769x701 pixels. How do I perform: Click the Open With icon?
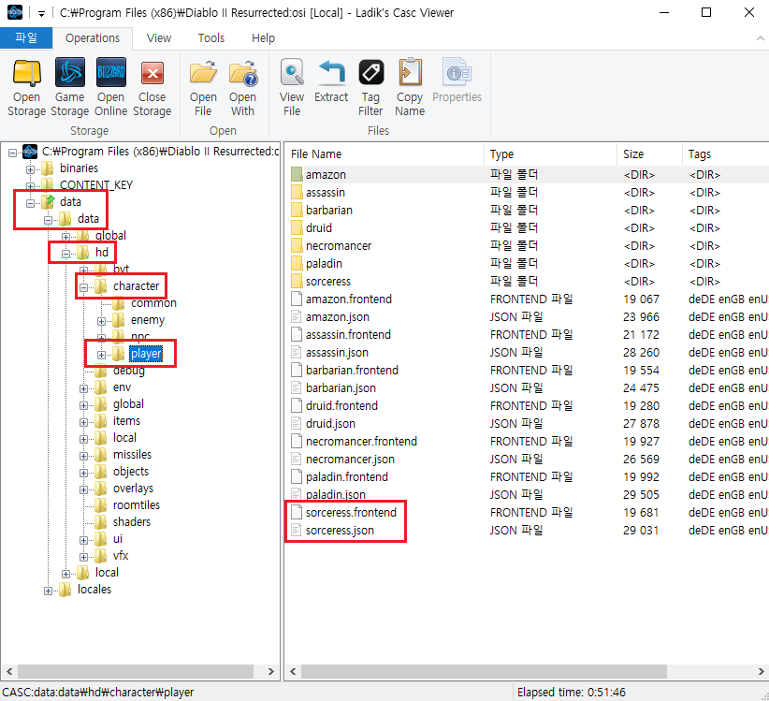point(242,74)
